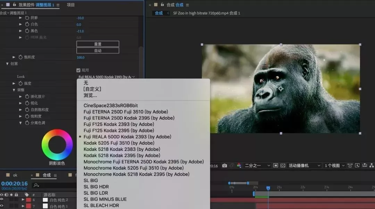This screenshot has height=209, width=375.
Task: Click the snapshot camera icon in viewer
Action: pos(224,166)
